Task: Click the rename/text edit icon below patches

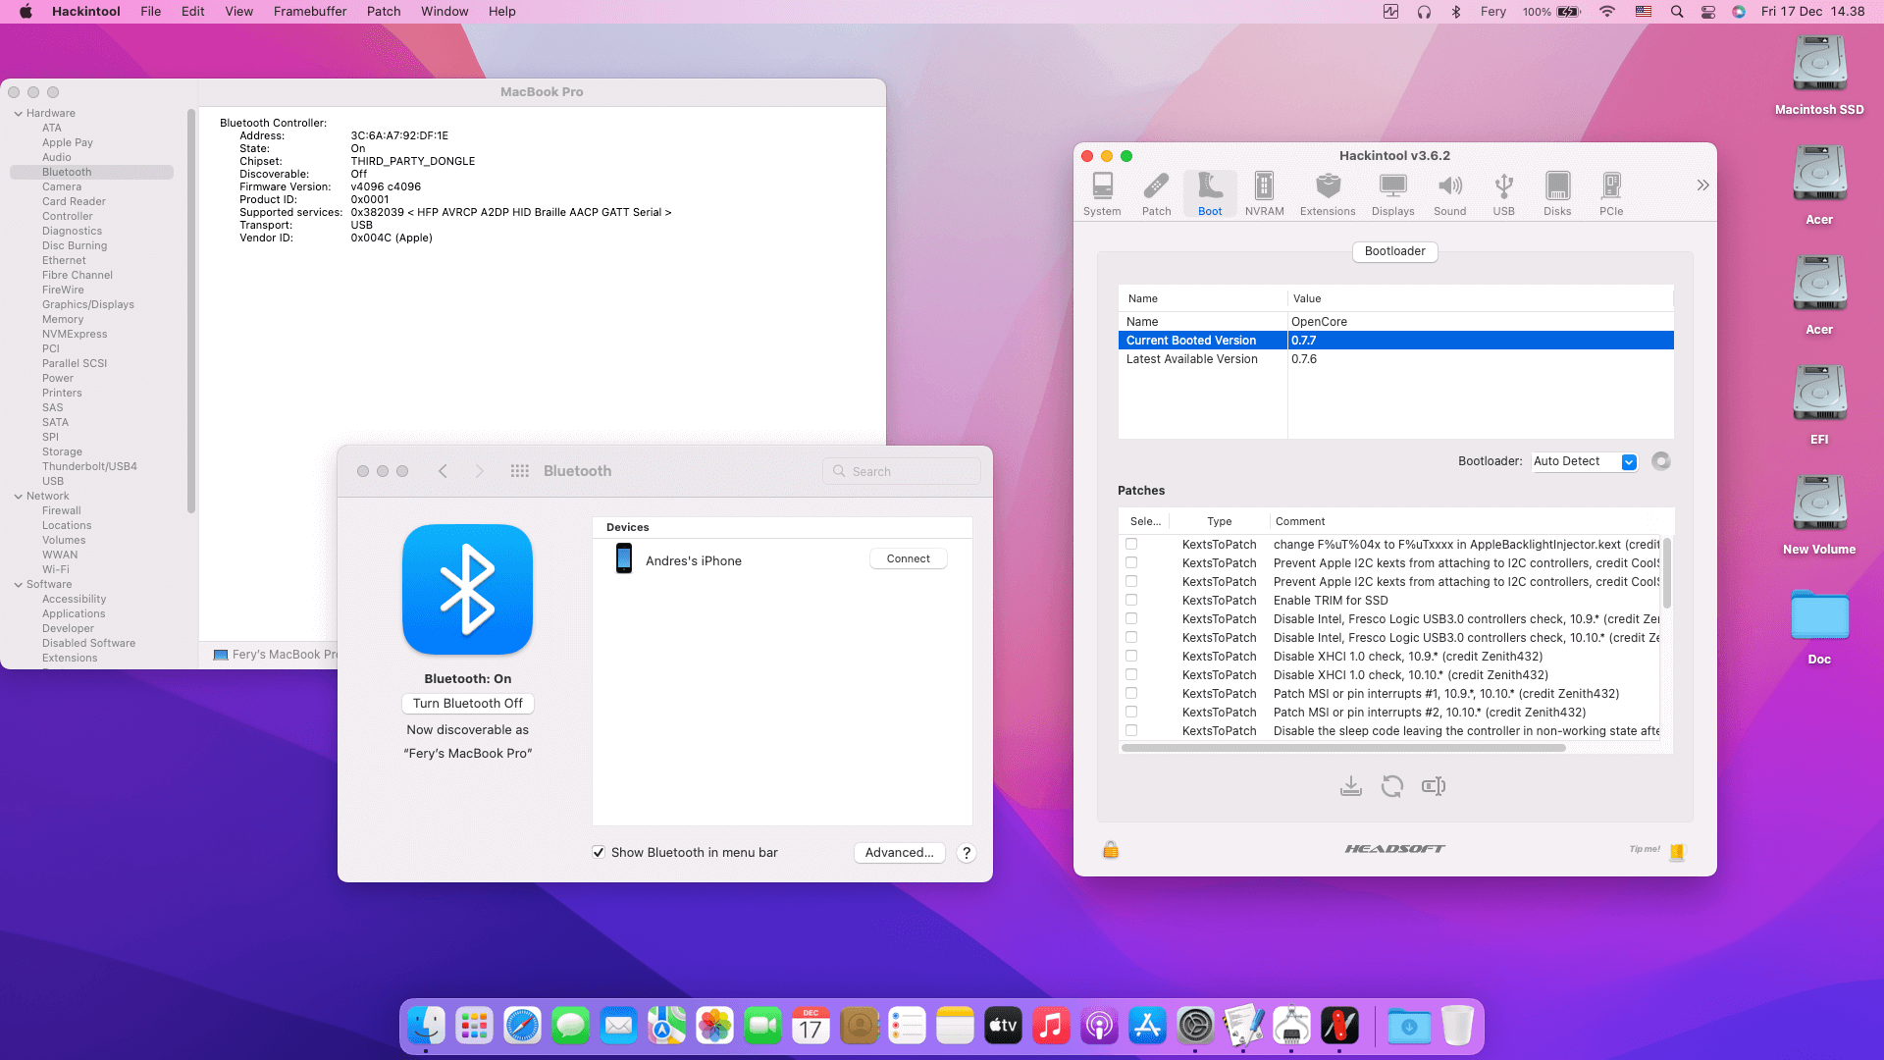Action: coord(1434,786)
